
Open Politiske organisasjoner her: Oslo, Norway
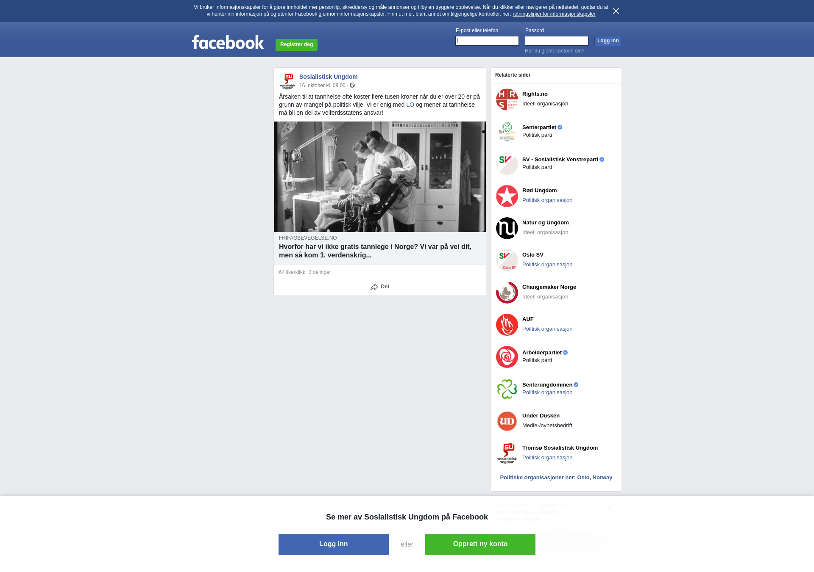pos(556,478)
